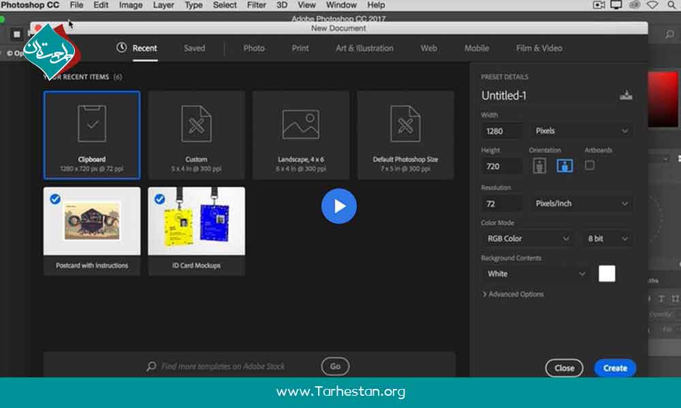
Task: Click the Width input field showing 1280
Action: 502,131
